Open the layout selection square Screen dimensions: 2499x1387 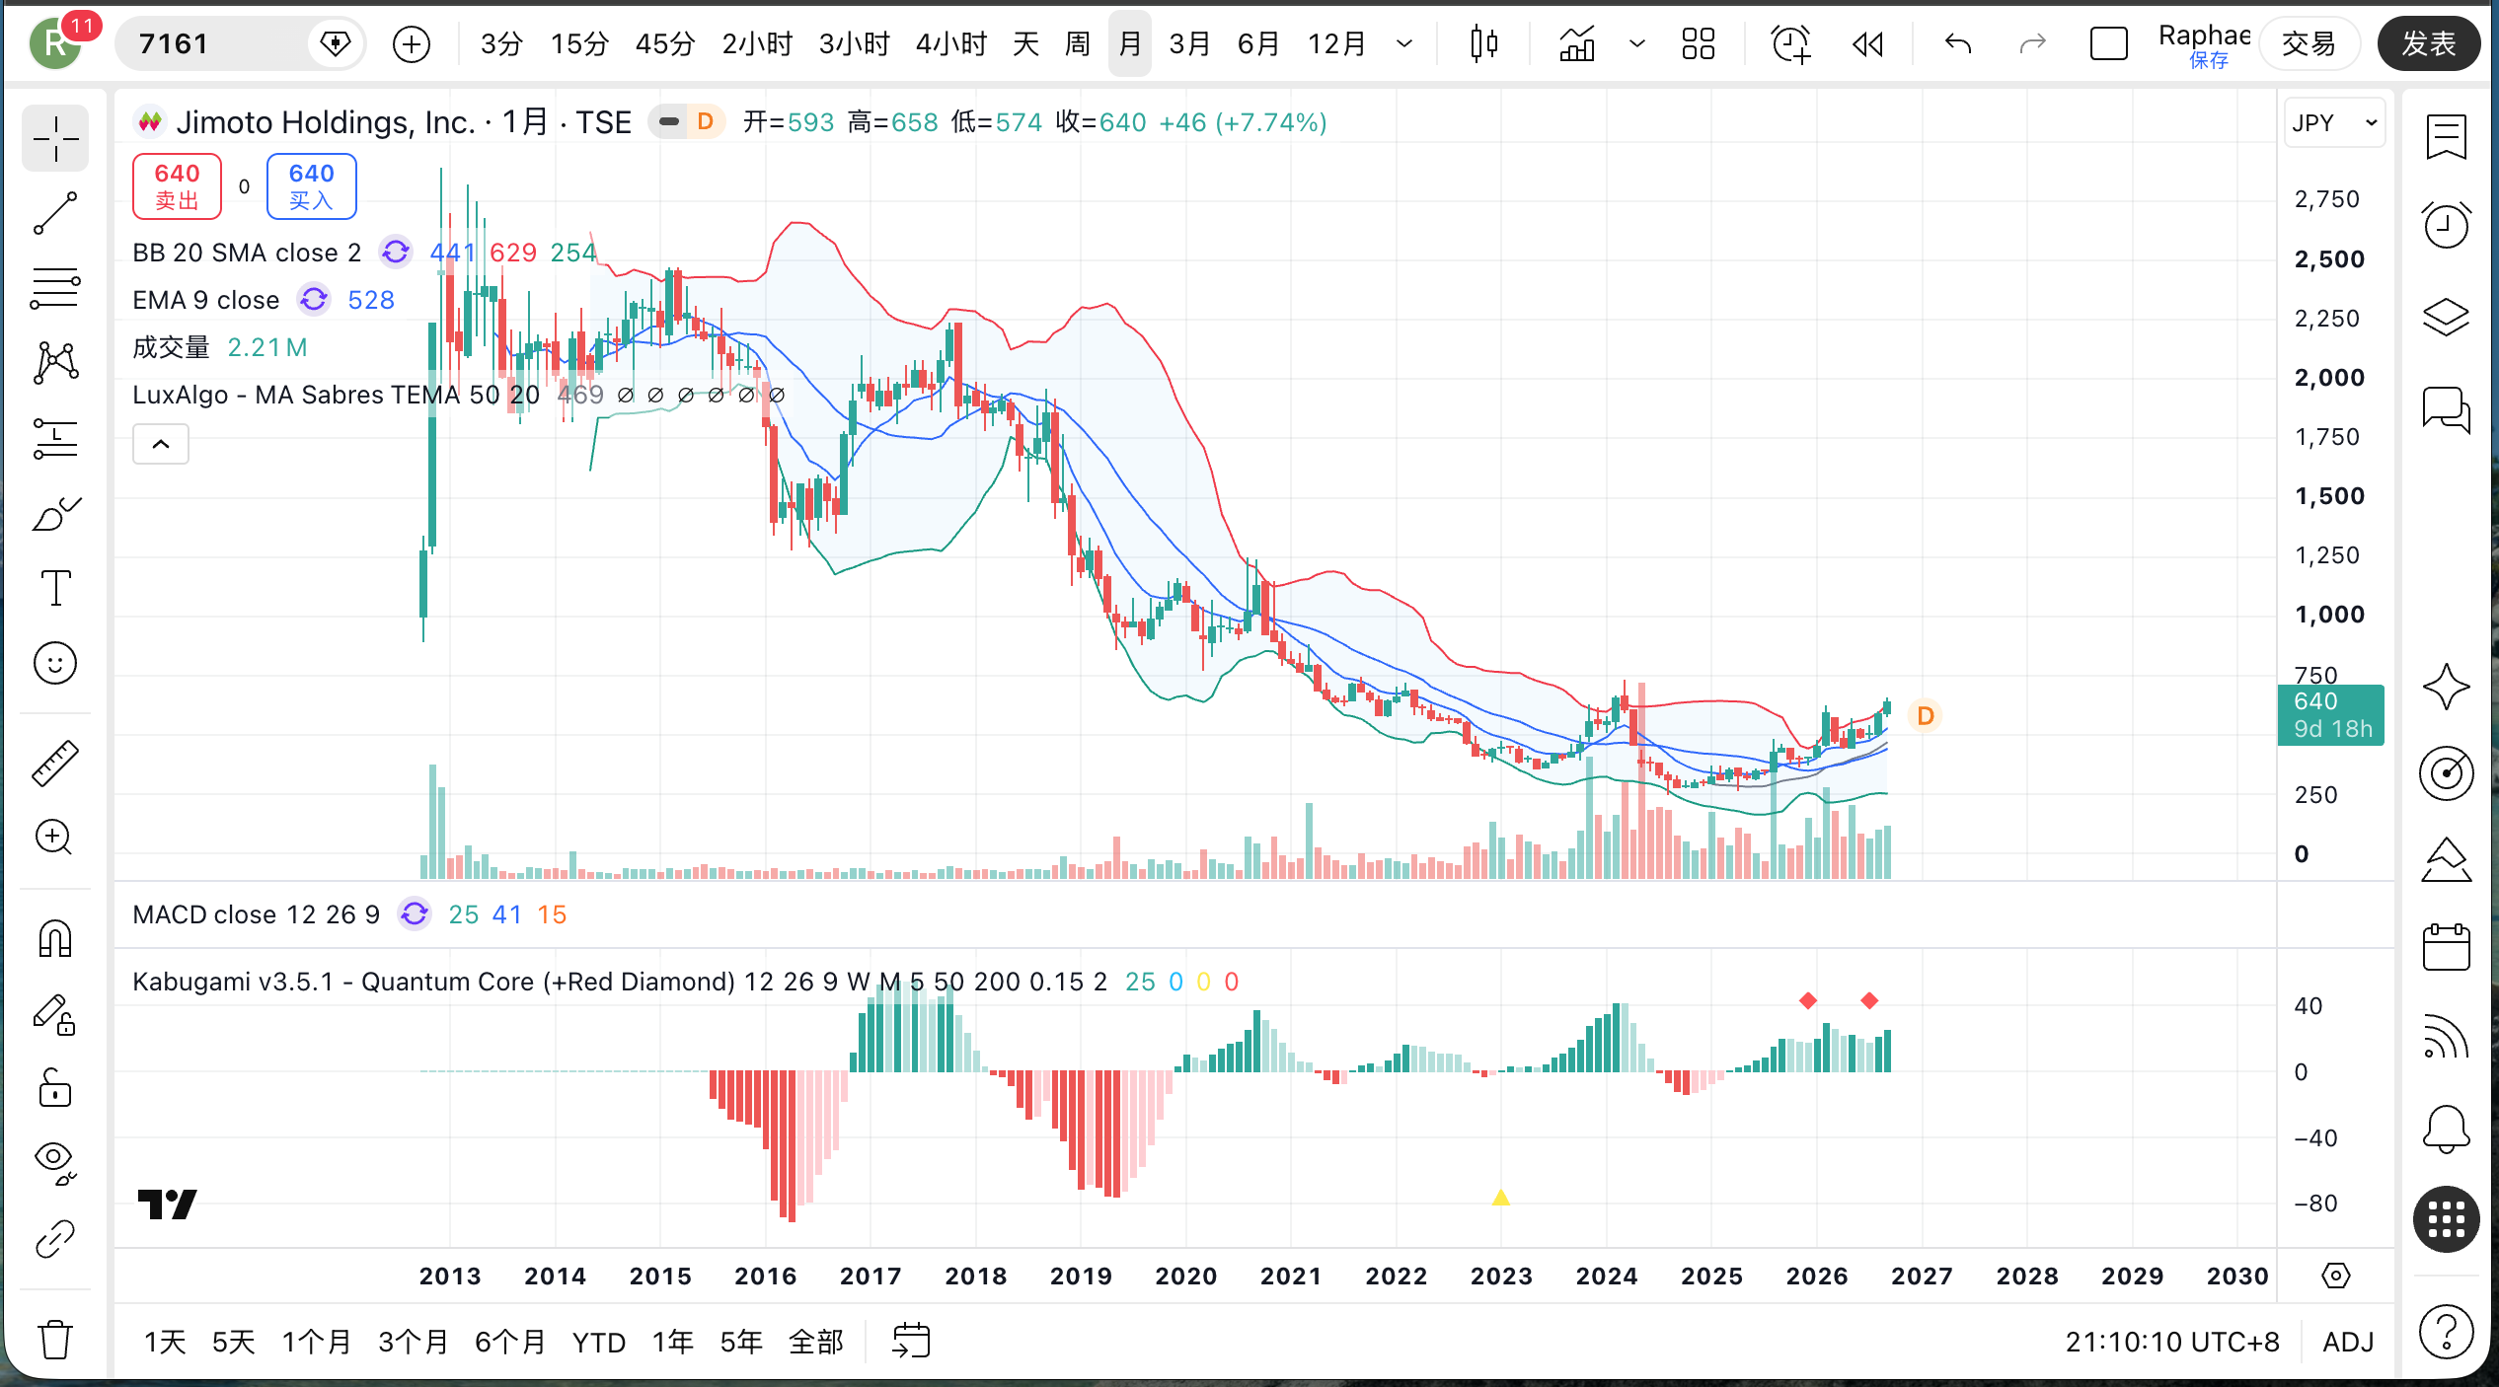pos(2109,44)
